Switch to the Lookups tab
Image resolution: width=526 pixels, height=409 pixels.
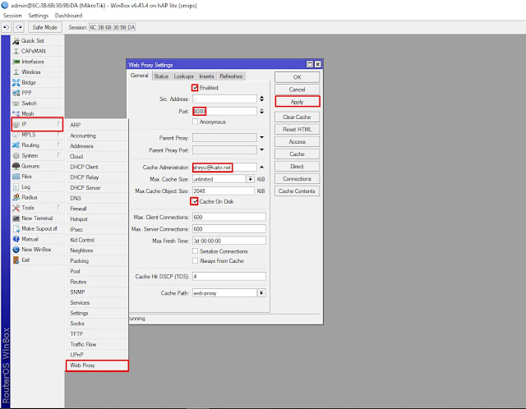(x=183, y=76)
